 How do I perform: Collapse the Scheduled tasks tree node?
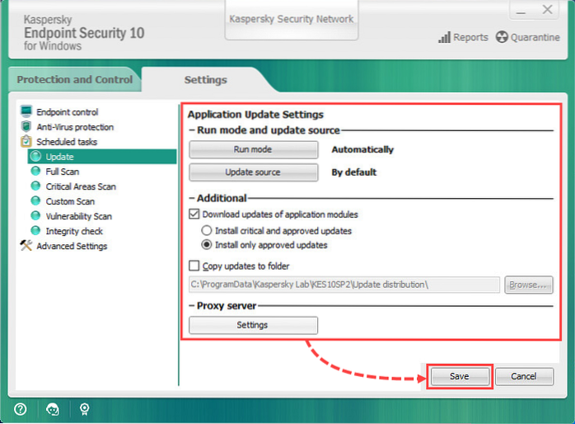point(26,142)
